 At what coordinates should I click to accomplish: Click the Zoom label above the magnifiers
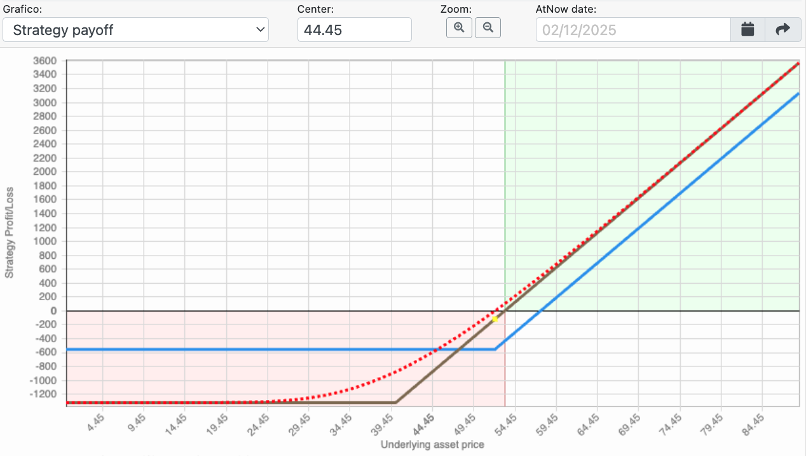(456, 9)
